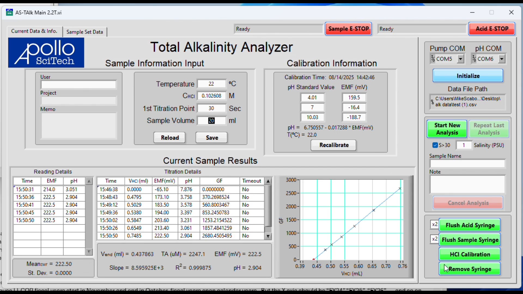Click the Sample Name input field
Viewport: 523px width, 294px height.
pos(467,164)
